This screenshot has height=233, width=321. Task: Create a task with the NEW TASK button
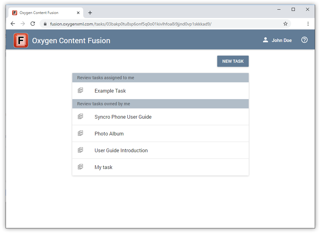[x=233, y=61]
